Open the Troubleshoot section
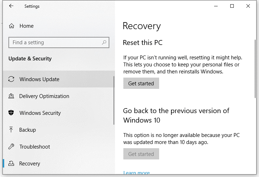This screenshot has width=259, height=177. coord(35,147)
